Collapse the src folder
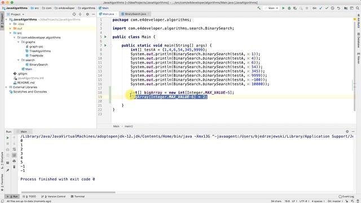 pyautogui.click(x=10, y=33)
